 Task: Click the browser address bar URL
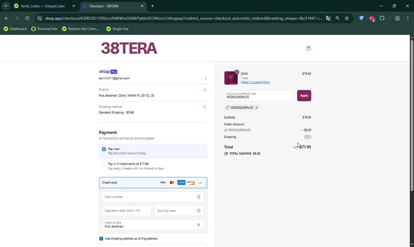pos(184,18)
